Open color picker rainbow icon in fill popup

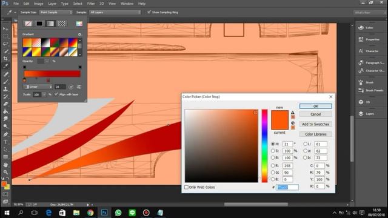(79, 24)
